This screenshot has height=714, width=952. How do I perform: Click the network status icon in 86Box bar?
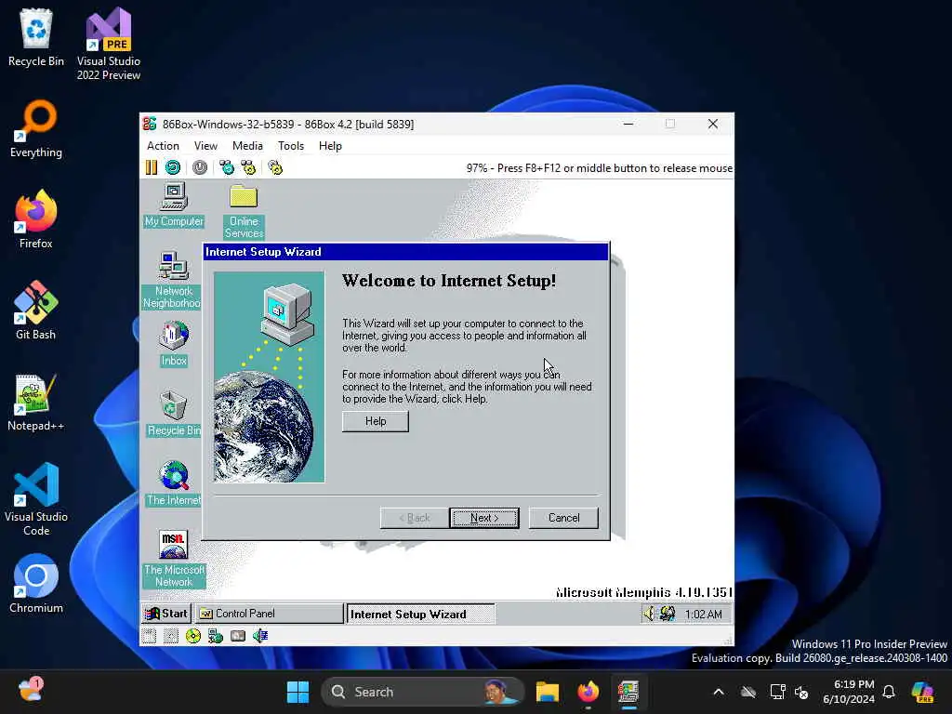[x=216, y=636]
